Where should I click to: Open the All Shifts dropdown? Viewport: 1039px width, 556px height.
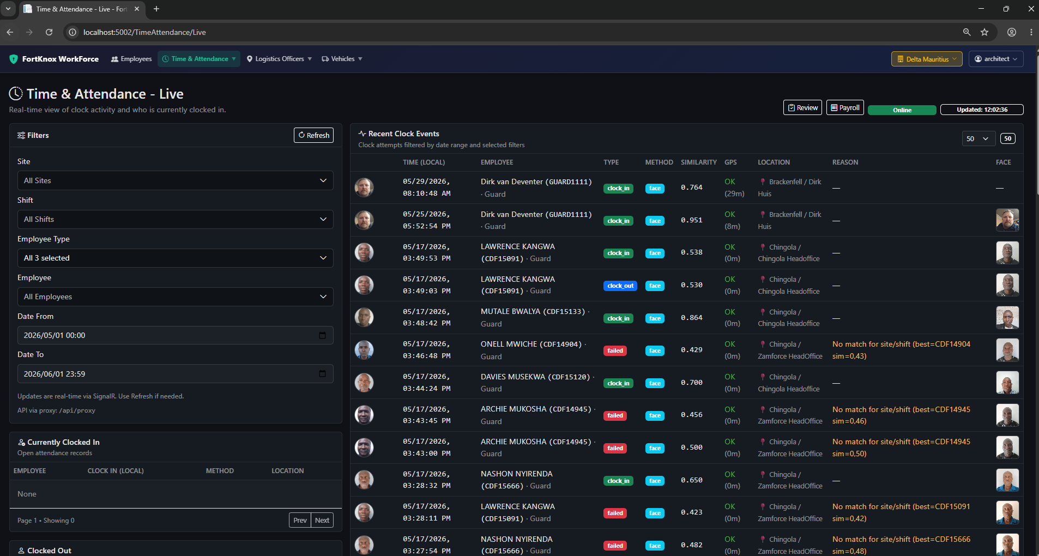pos(176,219)
